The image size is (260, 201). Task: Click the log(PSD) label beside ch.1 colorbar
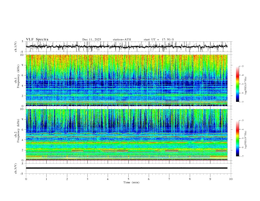246,86
